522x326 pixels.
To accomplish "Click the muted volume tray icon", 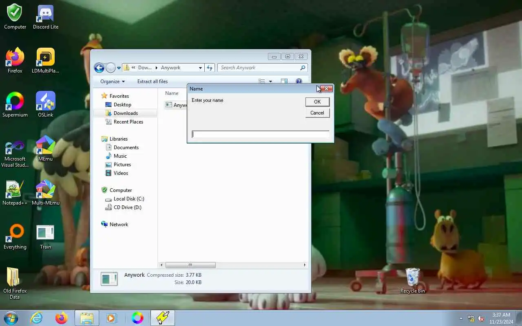I will 481,318.
